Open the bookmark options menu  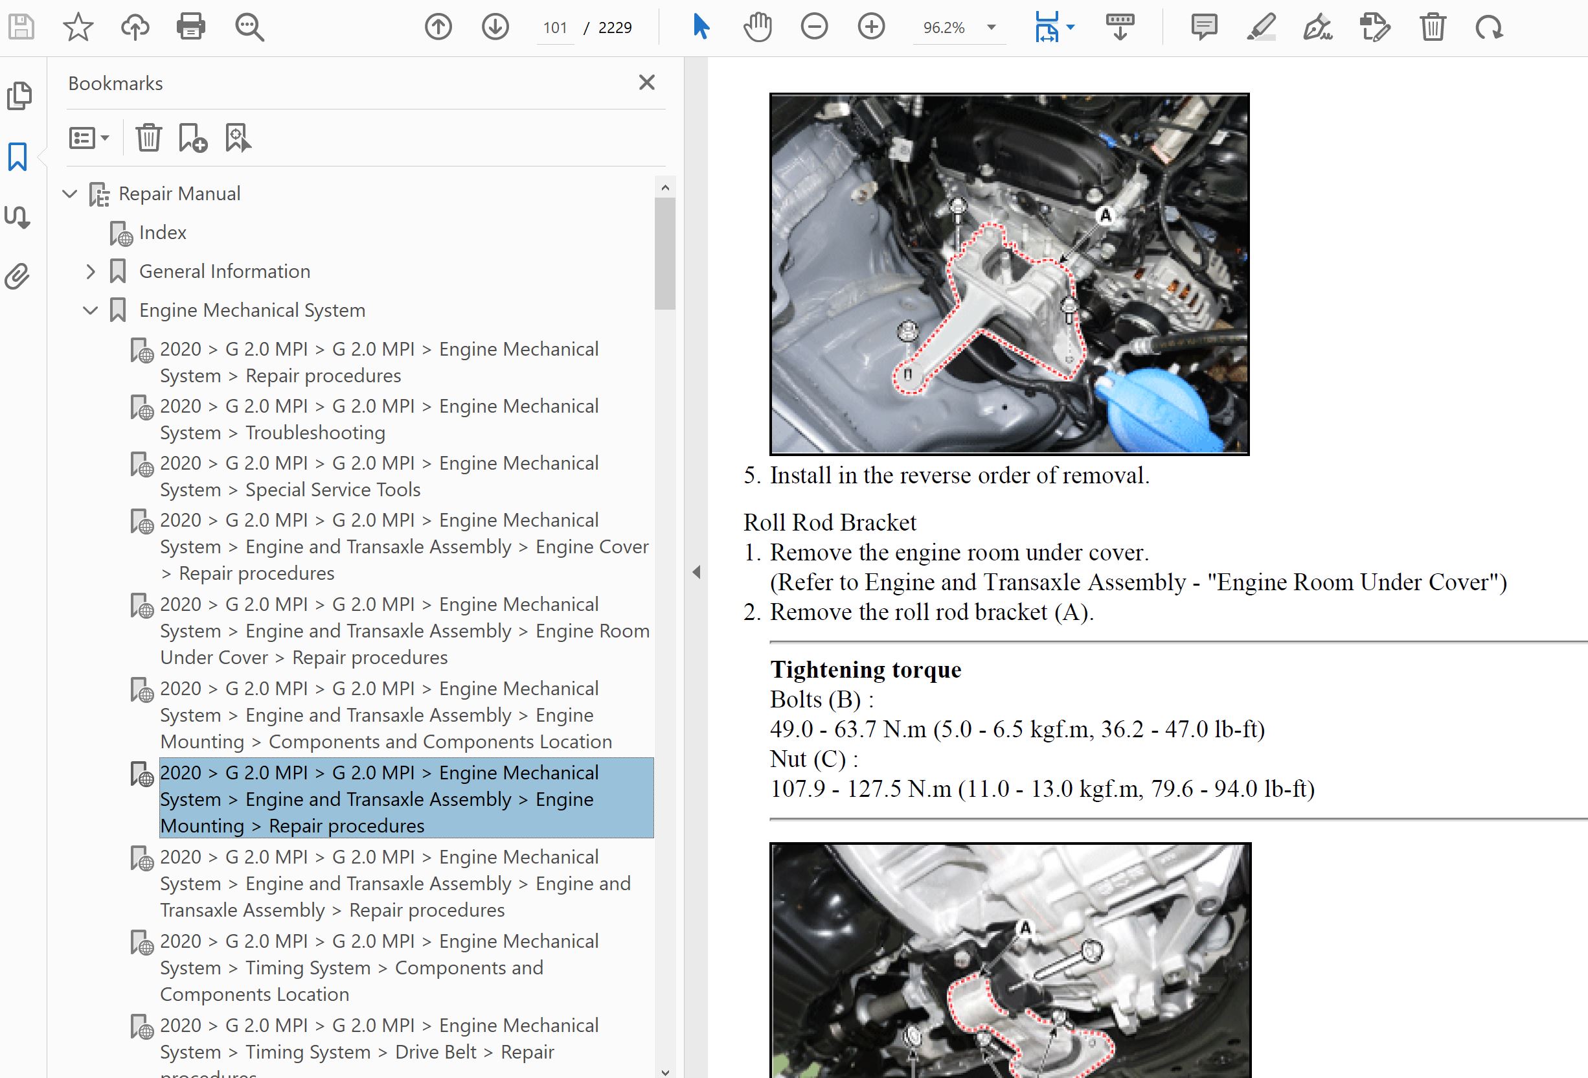[89, 138]
